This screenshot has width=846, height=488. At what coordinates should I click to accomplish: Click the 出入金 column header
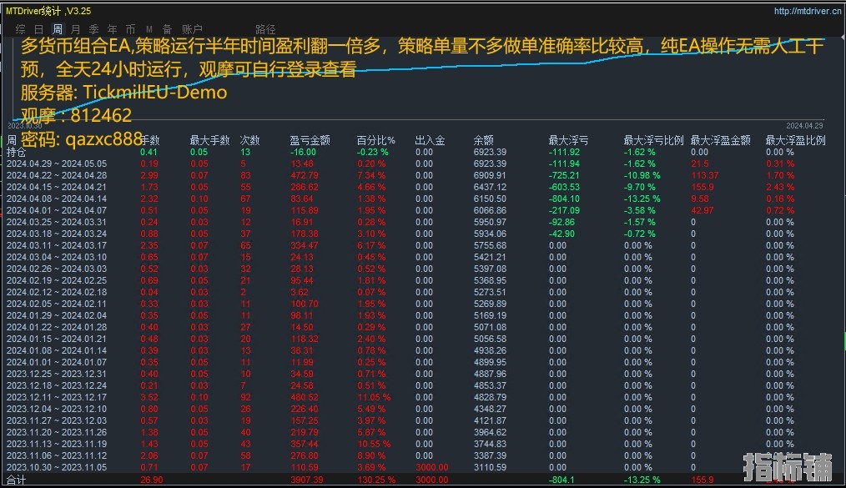pos(430,140)
